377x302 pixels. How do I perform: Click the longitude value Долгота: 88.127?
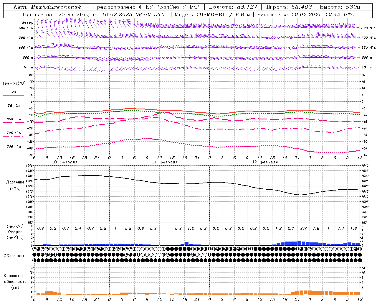pyautogui.click(x=233, y=7)
